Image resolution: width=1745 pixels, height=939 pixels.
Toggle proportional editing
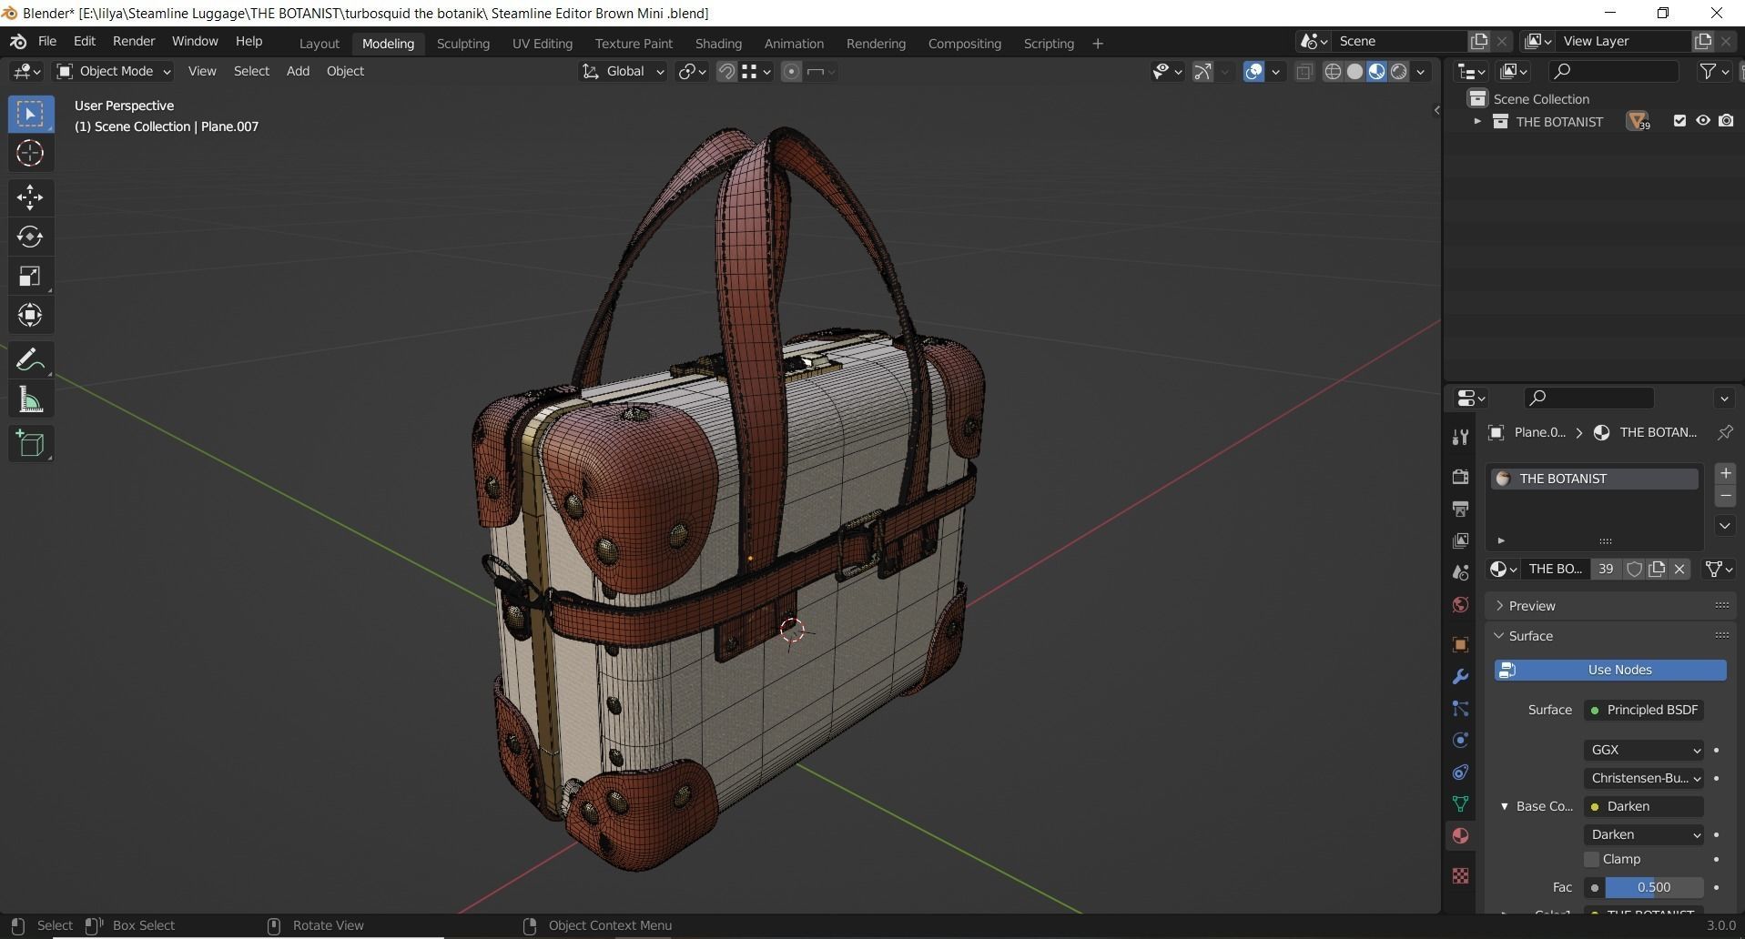(x=791, y=72)
